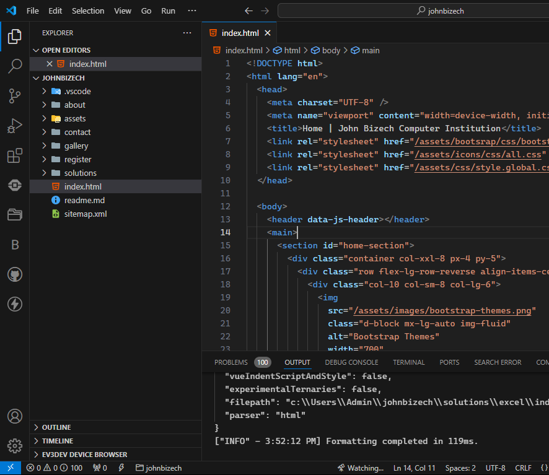Open the View menu
Viewport: 549px width, 475px height.
tap(122, 11)
